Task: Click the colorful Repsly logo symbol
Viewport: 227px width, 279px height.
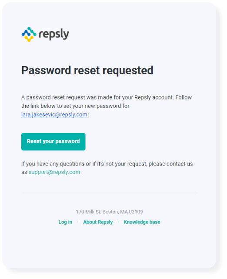Action: (x=29, y=34)
